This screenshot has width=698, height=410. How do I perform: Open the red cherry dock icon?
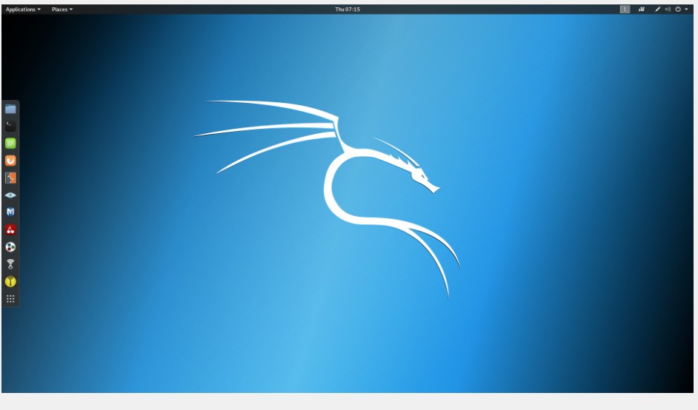[10, 229]
